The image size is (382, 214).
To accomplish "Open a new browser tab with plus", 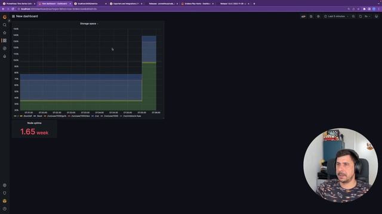I will 254,4.
